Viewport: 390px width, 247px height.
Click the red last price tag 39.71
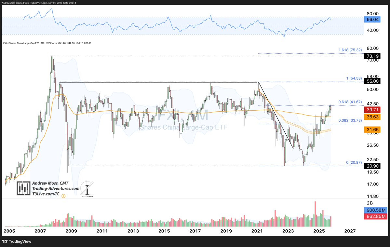[372, 110]
